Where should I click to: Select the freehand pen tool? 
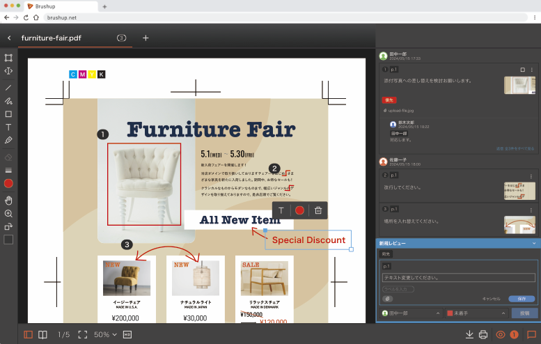[x=8, y=101]
